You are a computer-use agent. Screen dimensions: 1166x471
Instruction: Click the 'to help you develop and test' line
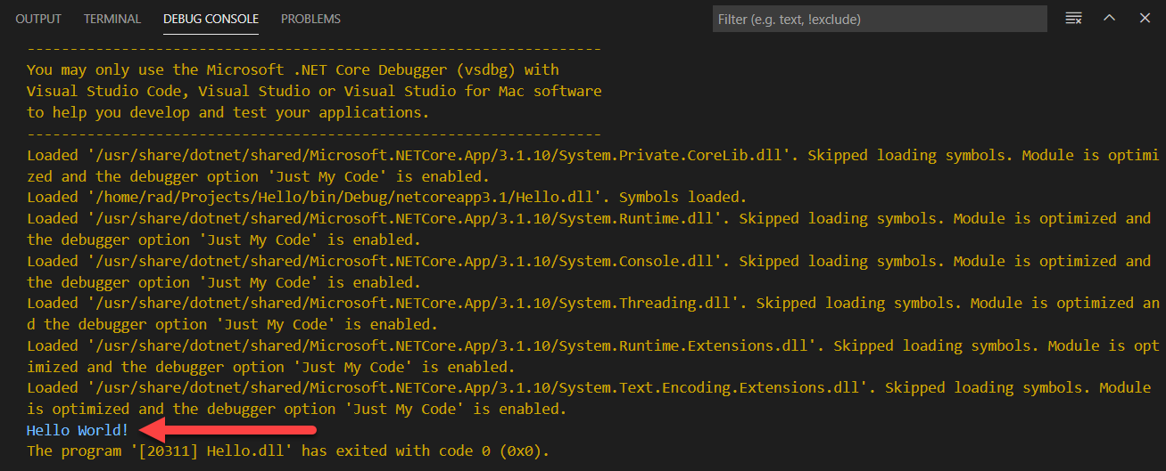[x=227, y=112]
